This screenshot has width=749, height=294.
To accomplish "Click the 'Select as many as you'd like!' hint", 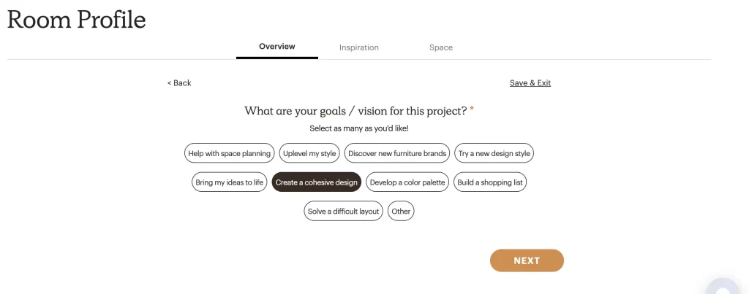I will click(x=359, y=128).
